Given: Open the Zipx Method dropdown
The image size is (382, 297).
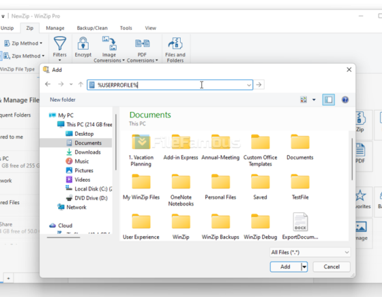Looking at the screenshot, I should click(24, 56).
